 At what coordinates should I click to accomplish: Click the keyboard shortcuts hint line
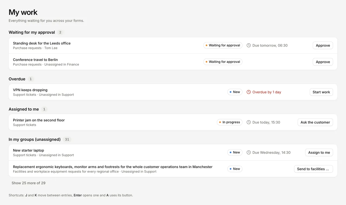point(71,195)
